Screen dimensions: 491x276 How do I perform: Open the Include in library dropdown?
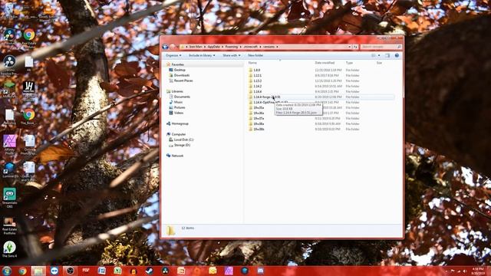click(x=202, y=55)
